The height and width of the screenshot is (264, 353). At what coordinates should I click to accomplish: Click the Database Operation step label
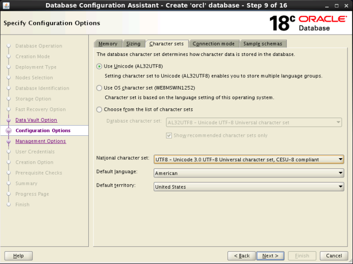click(39, 46)
